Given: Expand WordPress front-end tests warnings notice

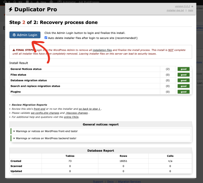Looking at the screenshot, I should (x=100, y=131).
